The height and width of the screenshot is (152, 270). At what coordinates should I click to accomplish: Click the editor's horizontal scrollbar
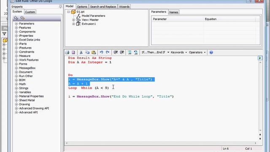click(161, 143)
